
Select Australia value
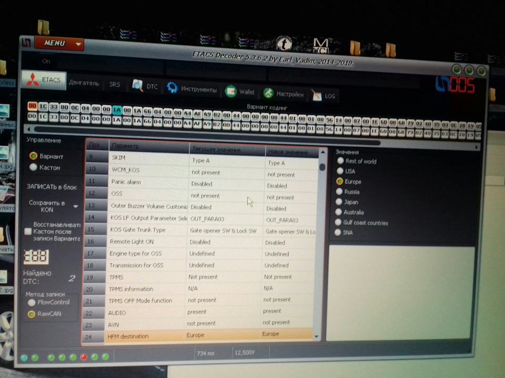click(338, 212)
